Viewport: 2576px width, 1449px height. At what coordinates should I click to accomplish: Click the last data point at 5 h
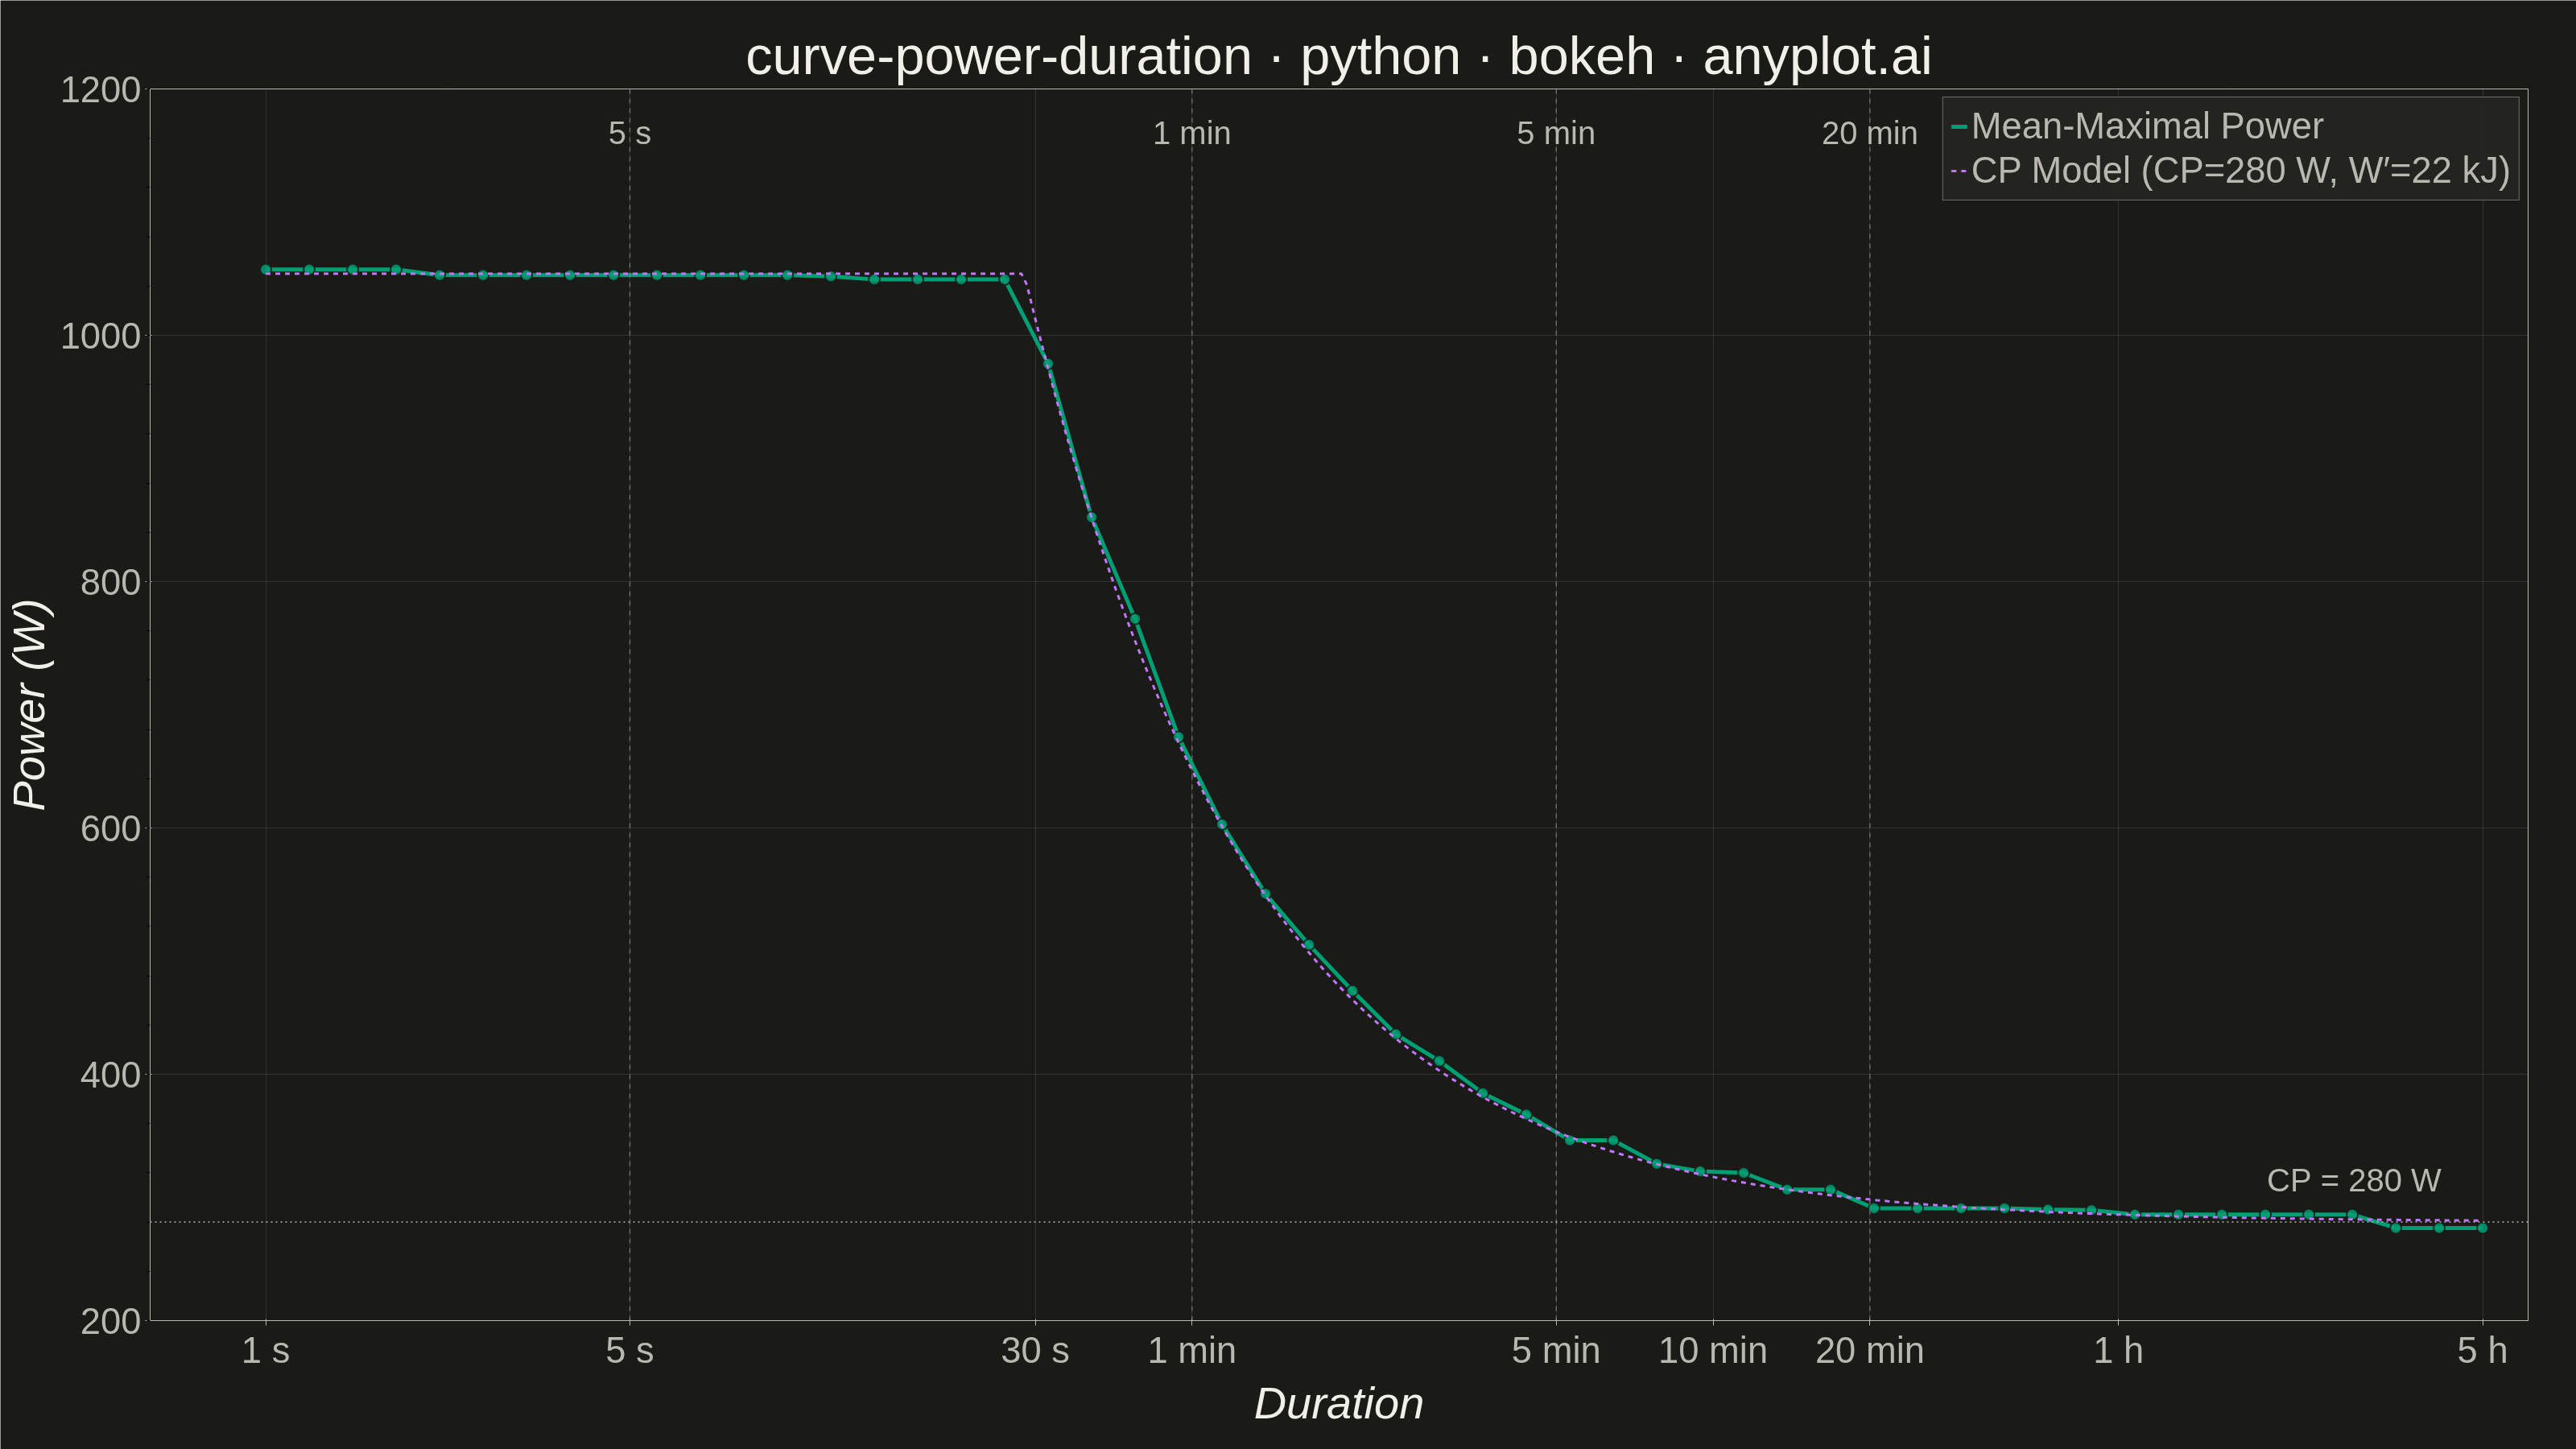2482,1228
